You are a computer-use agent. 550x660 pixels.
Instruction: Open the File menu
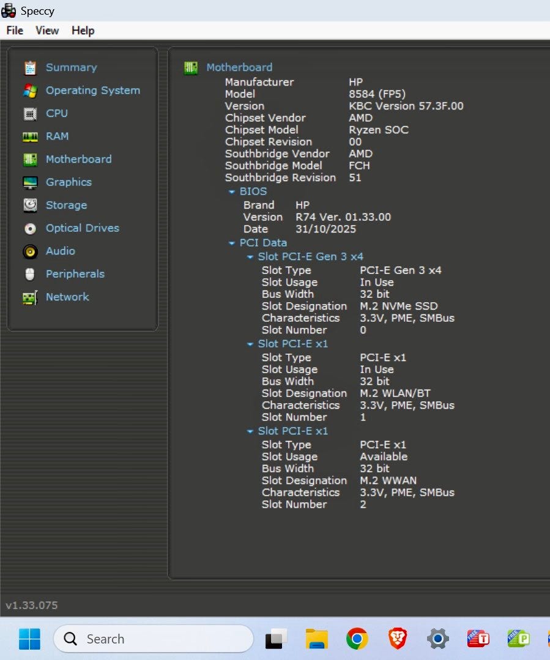tap(15, 31)
